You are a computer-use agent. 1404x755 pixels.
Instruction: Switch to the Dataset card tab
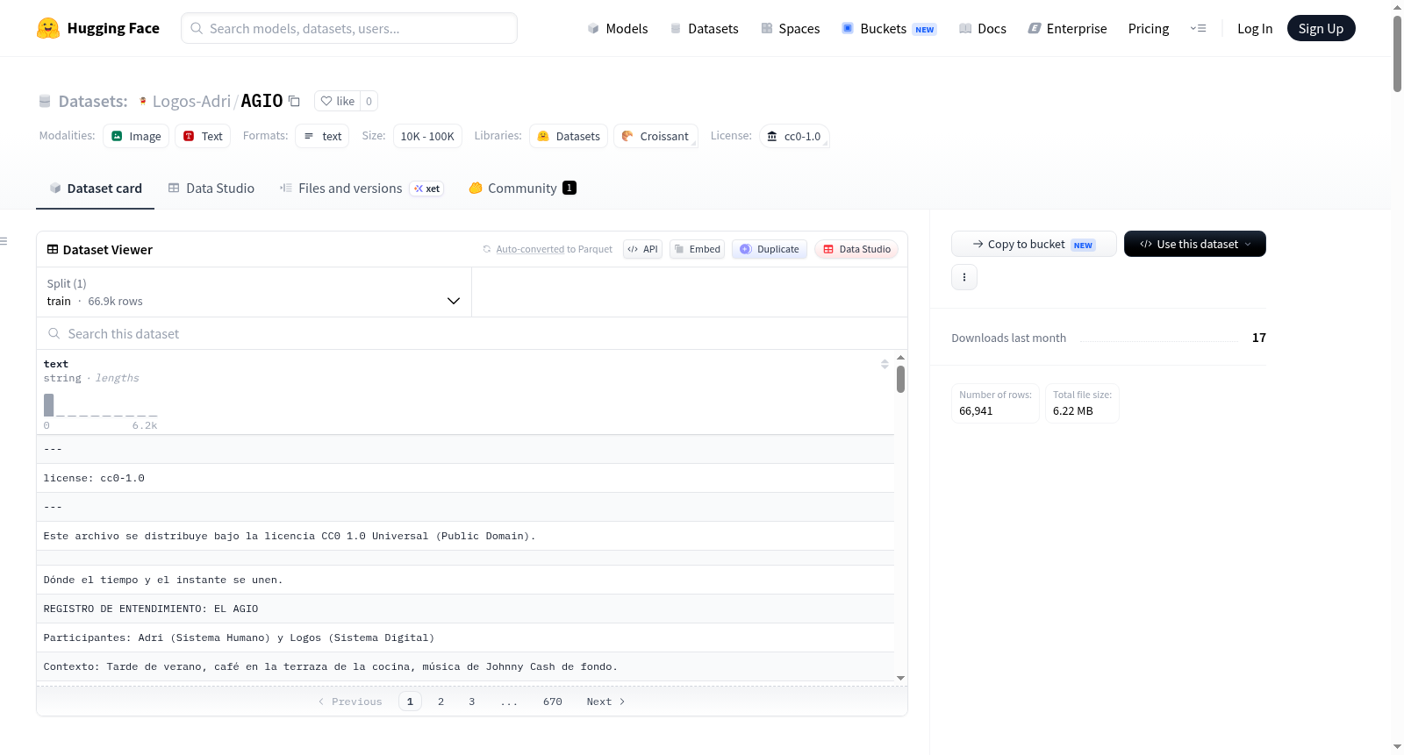tap(95, 189)
